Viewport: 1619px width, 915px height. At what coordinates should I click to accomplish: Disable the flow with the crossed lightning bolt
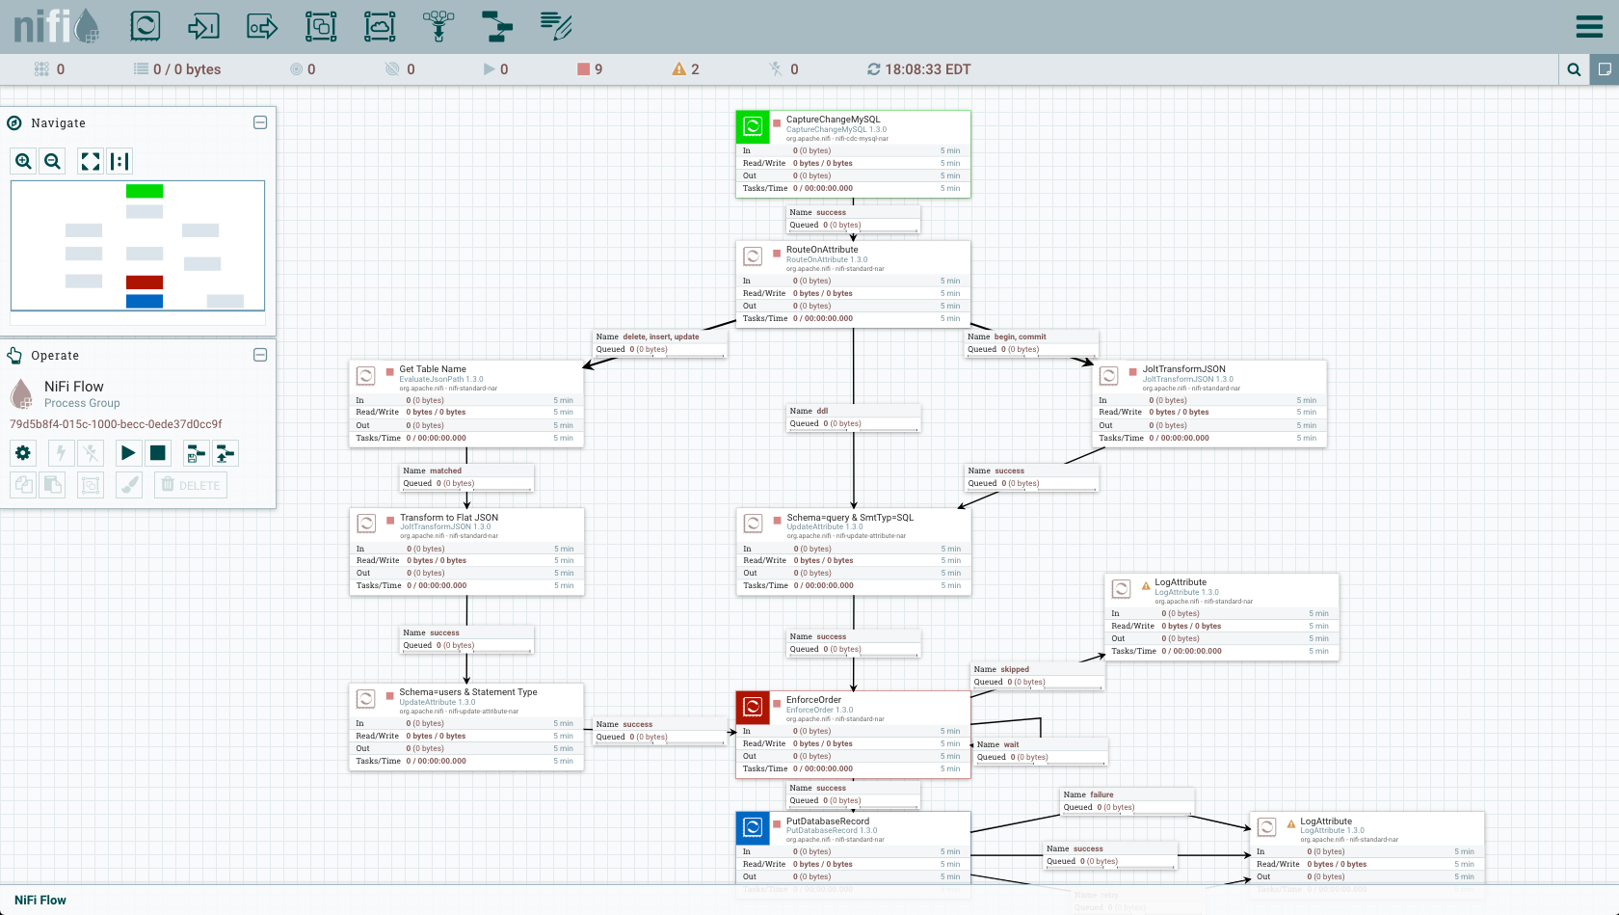pyautogui.click(x=90, y=453)
